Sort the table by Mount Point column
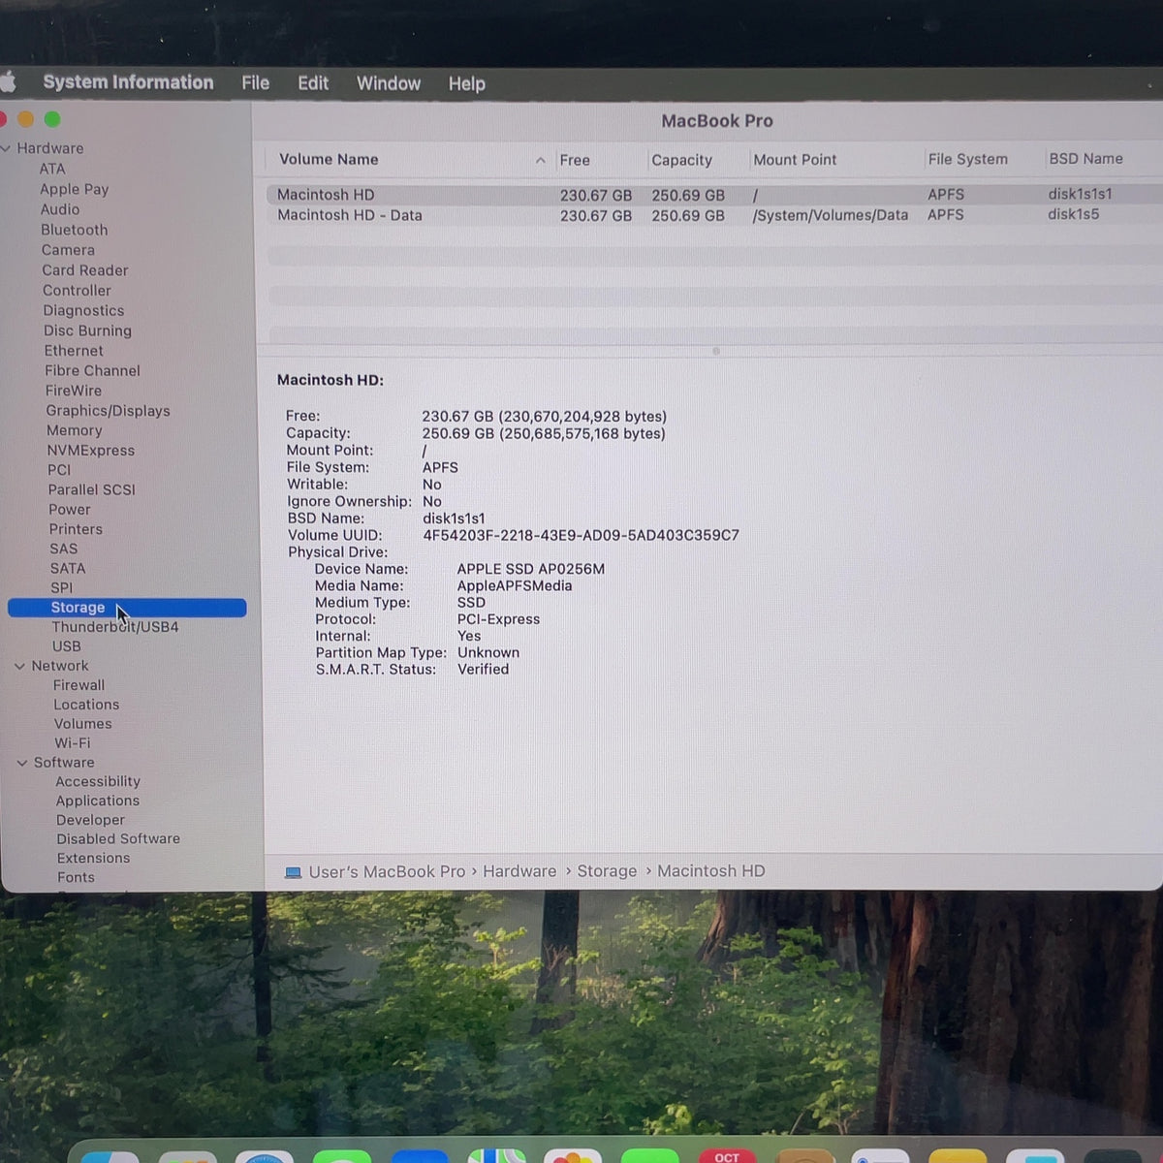This screenshot has height=1163, width=1163. coord(795,160)
